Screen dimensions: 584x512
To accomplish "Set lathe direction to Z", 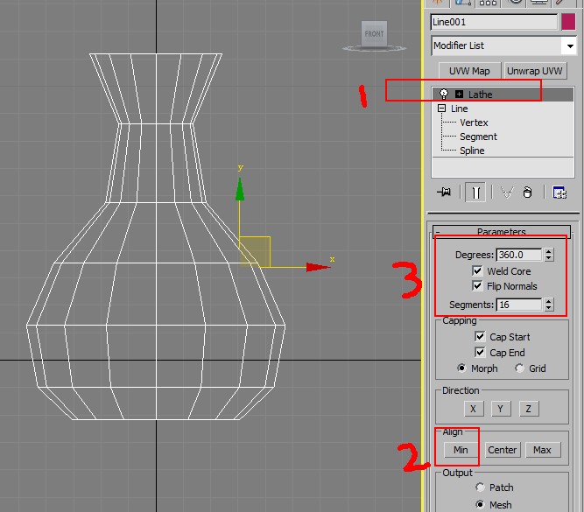I will coord(529,409).
